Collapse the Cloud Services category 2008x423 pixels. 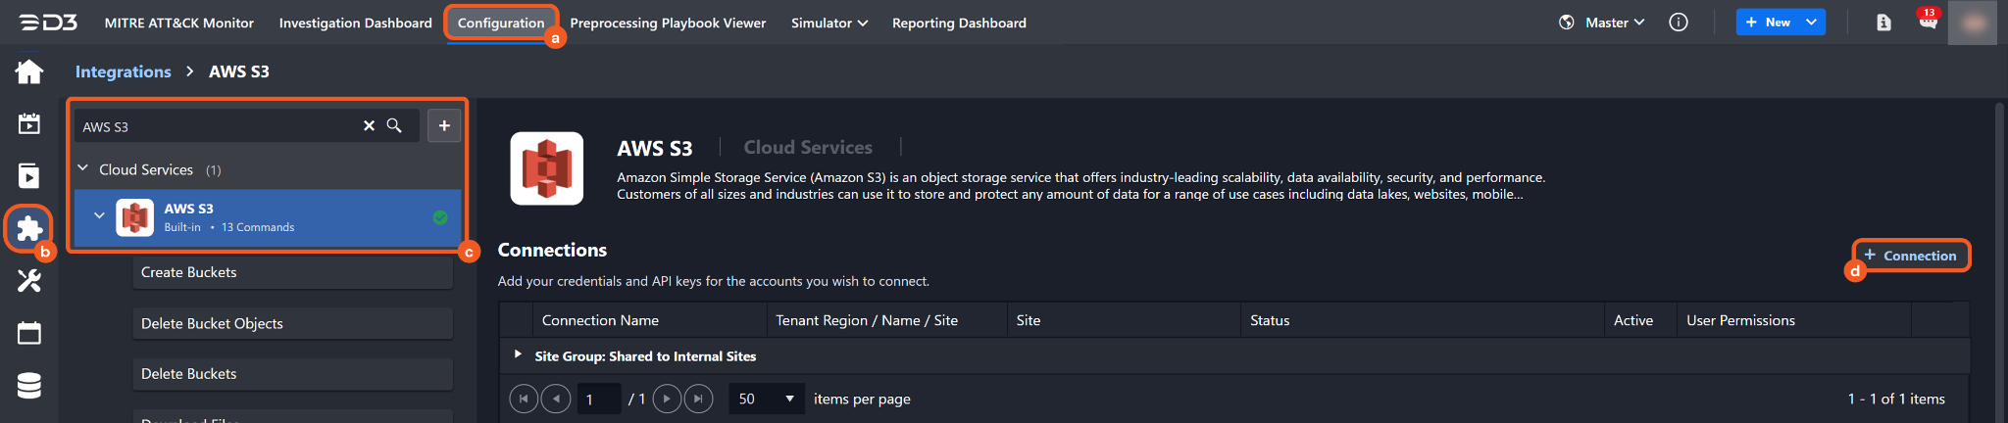point(83,169)
